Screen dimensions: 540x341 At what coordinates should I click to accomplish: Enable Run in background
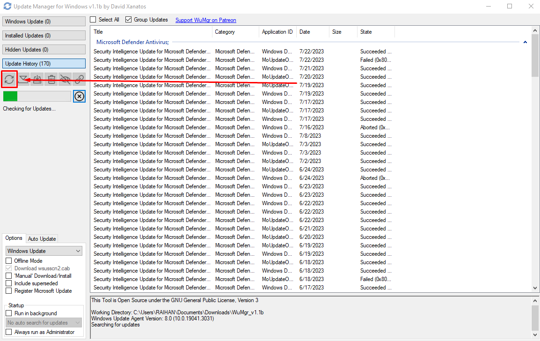9,313
